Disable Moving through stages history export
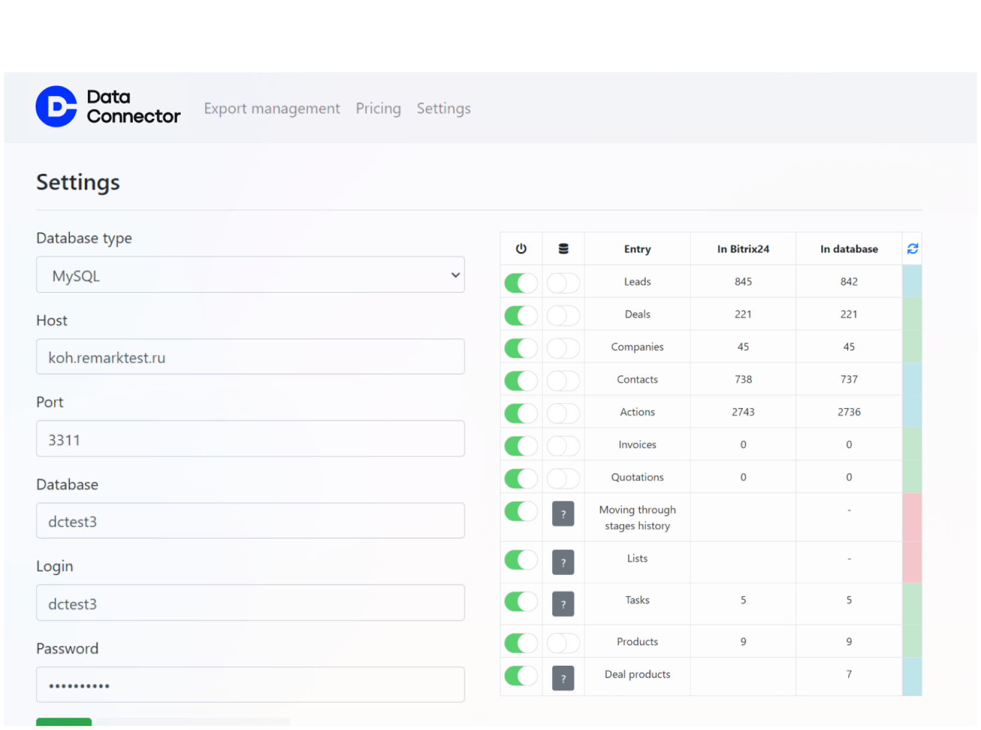 (x=521, y=511)
